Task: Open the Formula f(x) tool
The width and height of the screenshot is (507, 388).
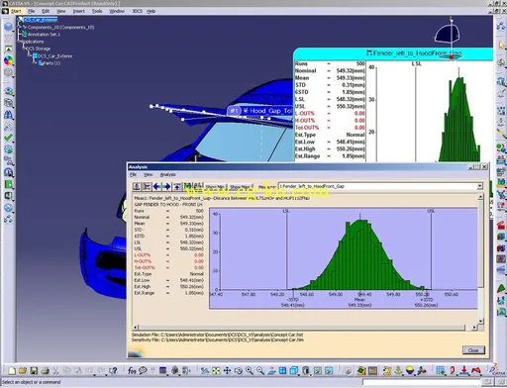Action: [132, 370]
